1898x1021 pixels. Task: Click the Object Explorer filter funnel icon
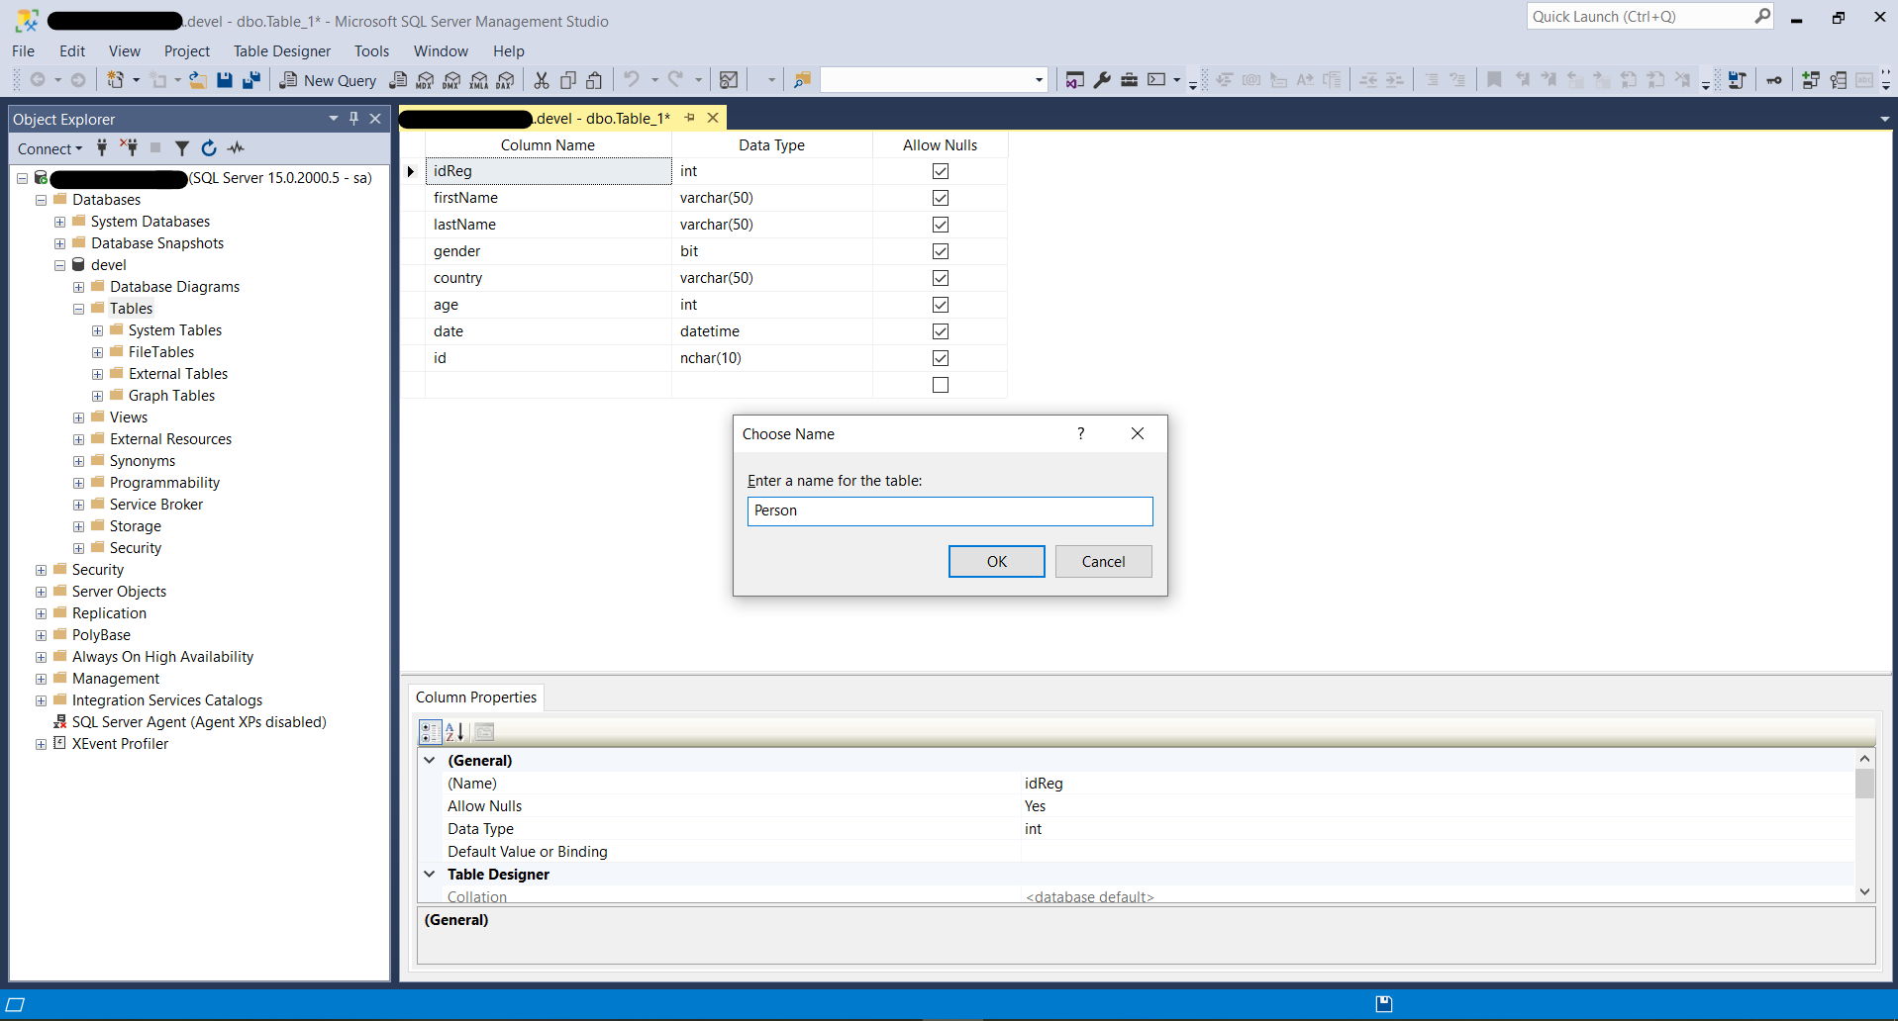point(182,148)
